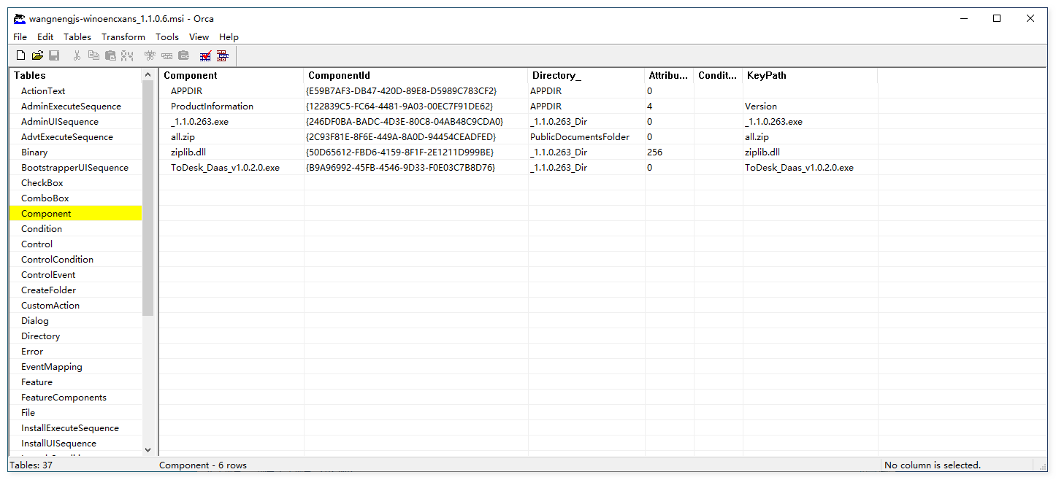1056x480 pixels.
Task: Click the Copy toolbar icon
Action: (x=93, y=55)
